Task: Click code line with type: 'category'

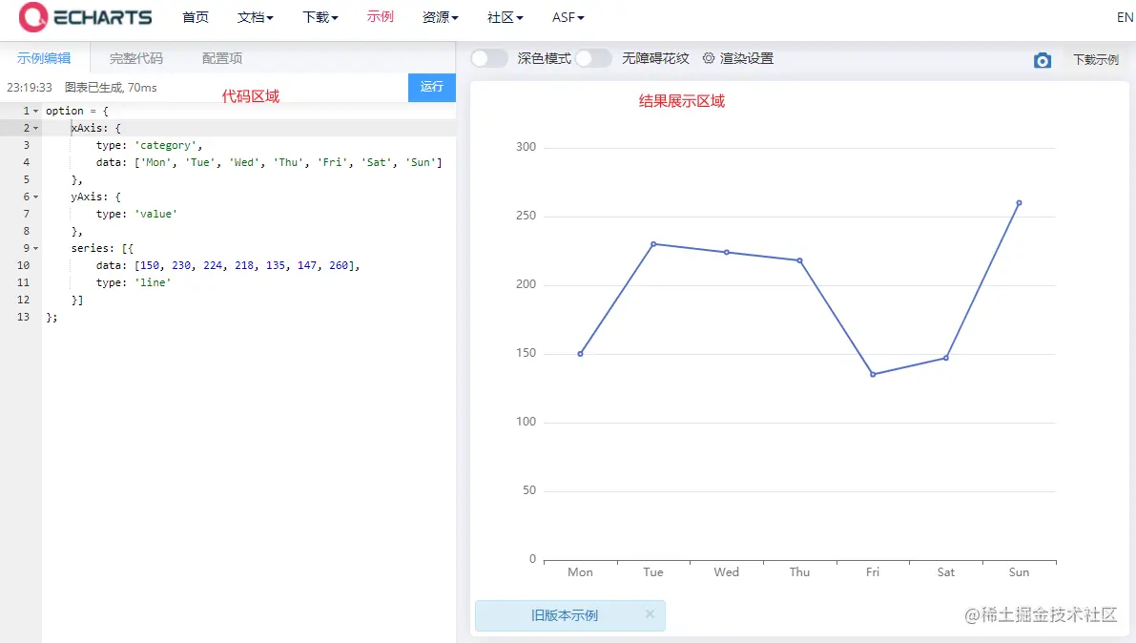Action: (149, 145)
